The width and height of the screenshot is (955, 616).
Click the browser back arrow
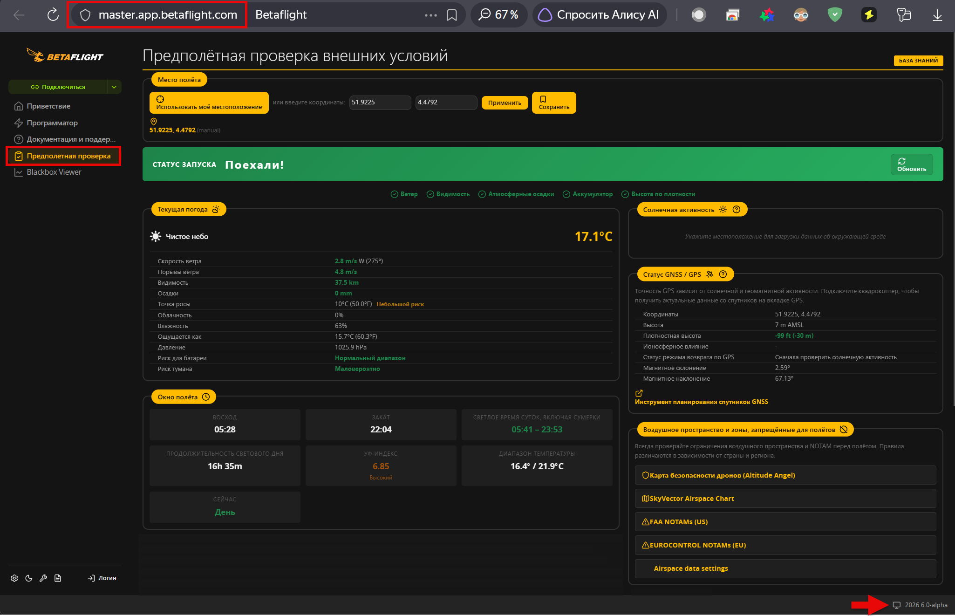coord(19,15)
